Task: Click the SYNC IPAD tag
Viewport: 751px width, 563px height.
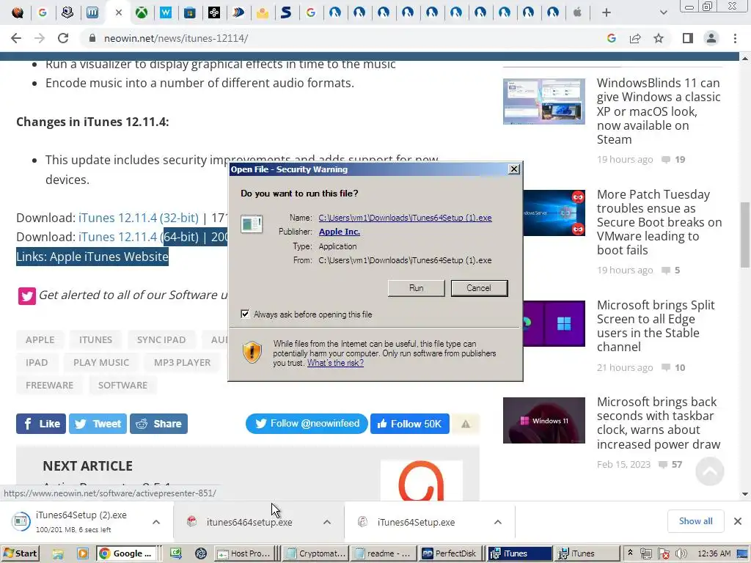Action: click(161, 340)
